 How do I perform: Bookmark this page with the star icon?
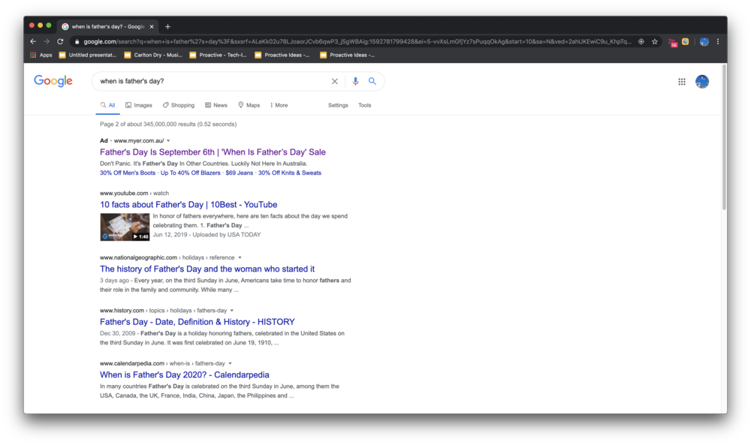click(655, 41)
